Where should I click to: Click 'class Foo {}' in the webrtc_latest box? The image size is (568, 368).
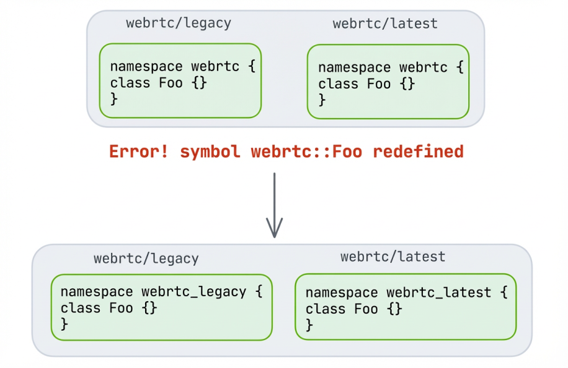tap(354, 308)
